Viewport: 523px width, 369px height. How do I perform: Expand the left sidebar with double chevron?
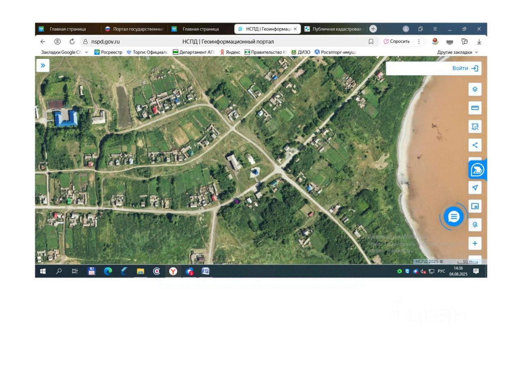click(43, 65)
